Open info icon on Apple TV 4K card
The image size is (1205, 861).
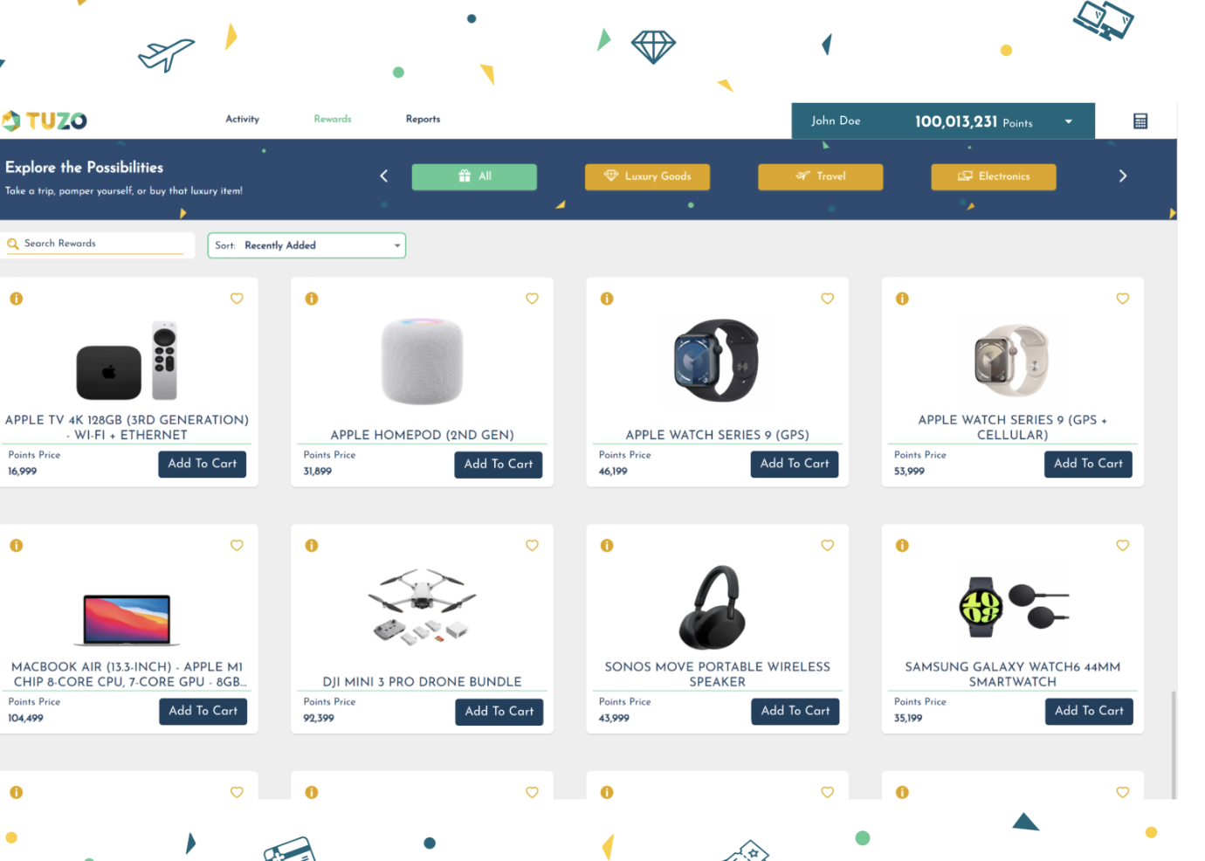tap(16, 299)
